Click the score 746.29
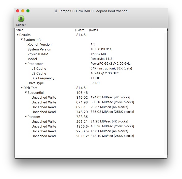Screen dimensions: 182x179 [x=82, y=112]
